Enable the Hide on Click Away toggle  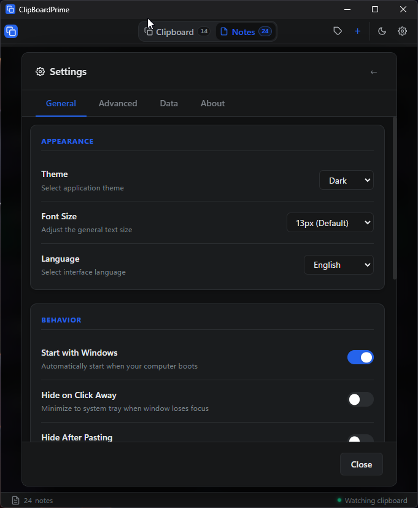pyautogui.click(x=360, y=399)
